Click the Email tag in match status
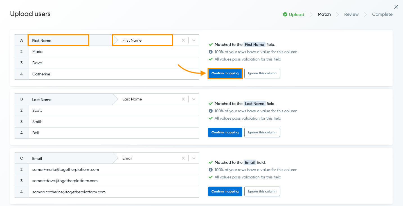The image size is (403, 206). coord(250,162)
